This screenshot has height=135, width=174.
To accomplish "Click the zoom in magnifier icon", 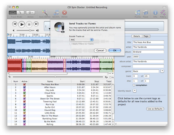I will pyautogui.click(x=106, y=77).
